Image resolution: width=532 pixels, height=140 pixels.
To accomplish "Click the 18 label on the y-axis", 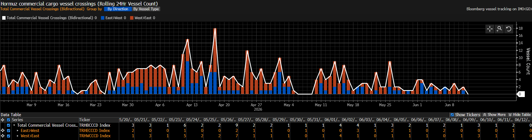I will coord(521,28).
